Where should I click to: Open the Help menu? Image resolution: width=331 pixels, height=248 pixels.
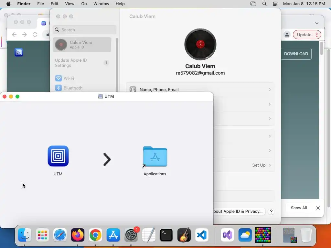120,4
